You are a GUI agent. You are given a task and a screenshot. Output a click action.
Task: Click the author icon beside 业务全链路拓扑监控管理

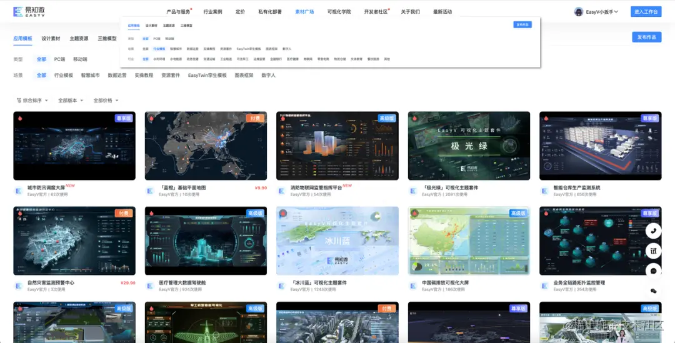[545, 286]
